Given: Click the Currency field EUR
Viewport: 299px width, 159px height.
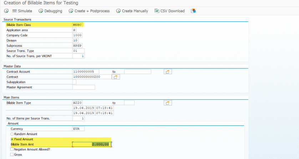Looking at the screenshot, I should click(78, 129).
